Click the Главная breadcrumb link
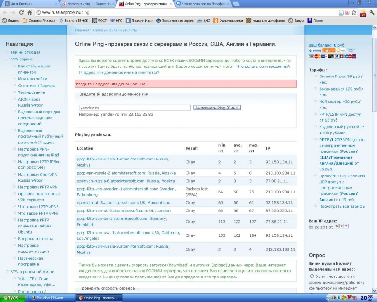377x302 pixels. click(x=82, y=30)
